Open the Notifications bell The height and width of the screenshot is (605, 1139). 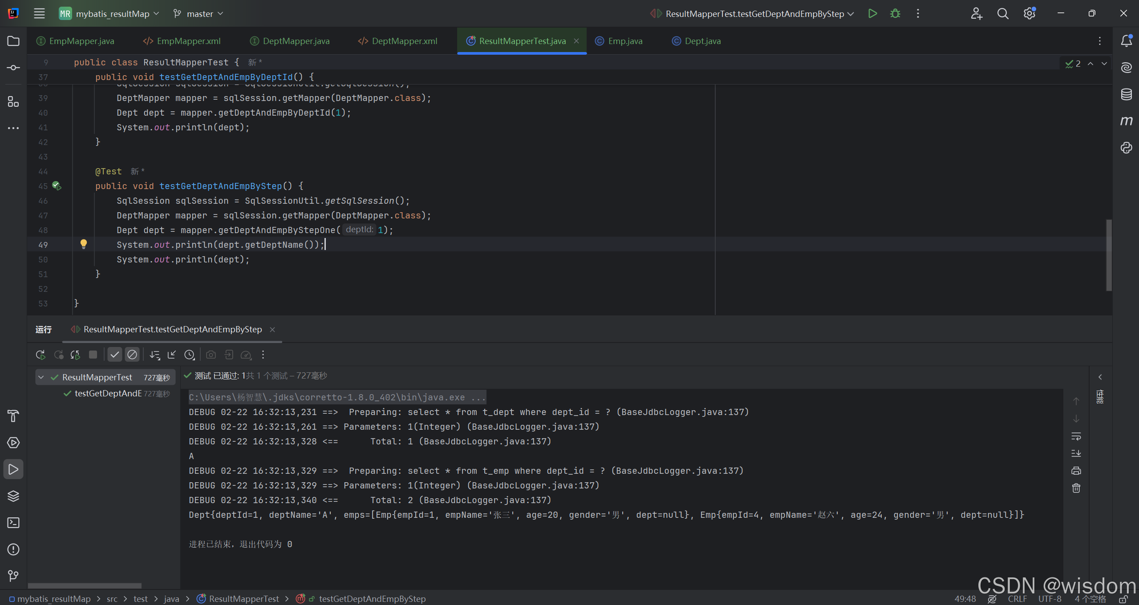pyautogui.click(x=1126, y=41)
